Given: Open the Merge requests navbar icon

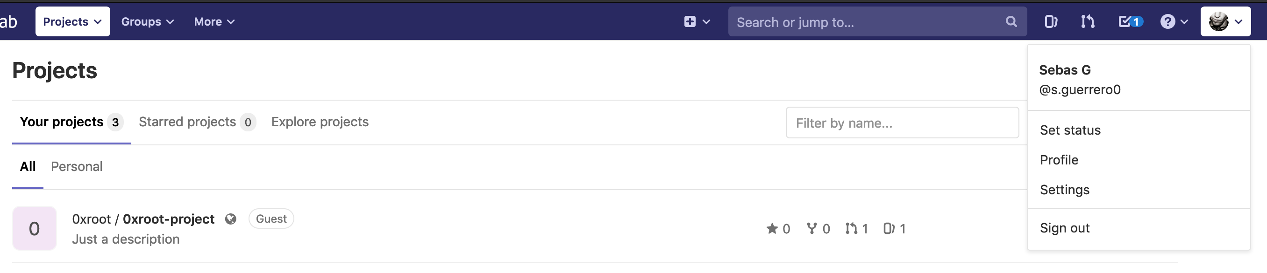Looking at the screenshot, I should tap(1088, 21).
